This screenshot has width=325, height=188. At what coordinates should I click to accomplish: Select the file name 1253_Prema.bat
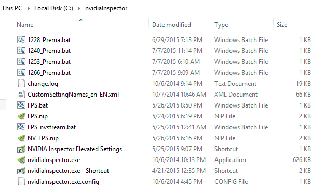49,62
